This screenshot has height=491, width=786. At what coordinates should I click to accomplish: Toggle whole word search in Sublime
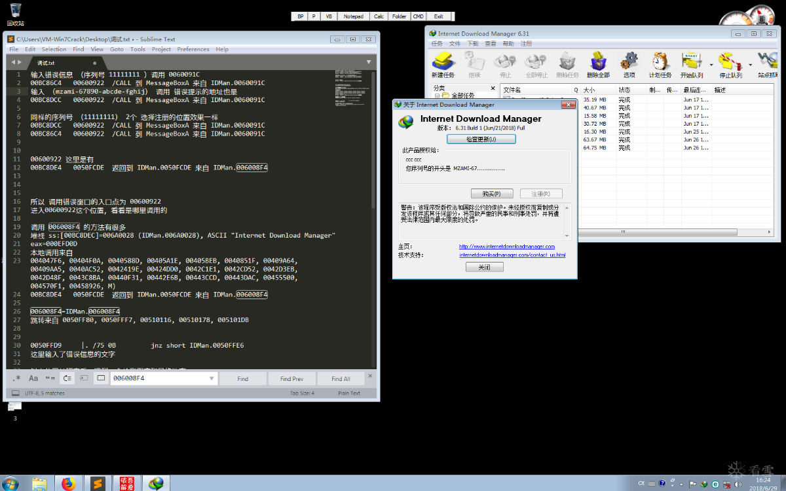tap(50, 378)
